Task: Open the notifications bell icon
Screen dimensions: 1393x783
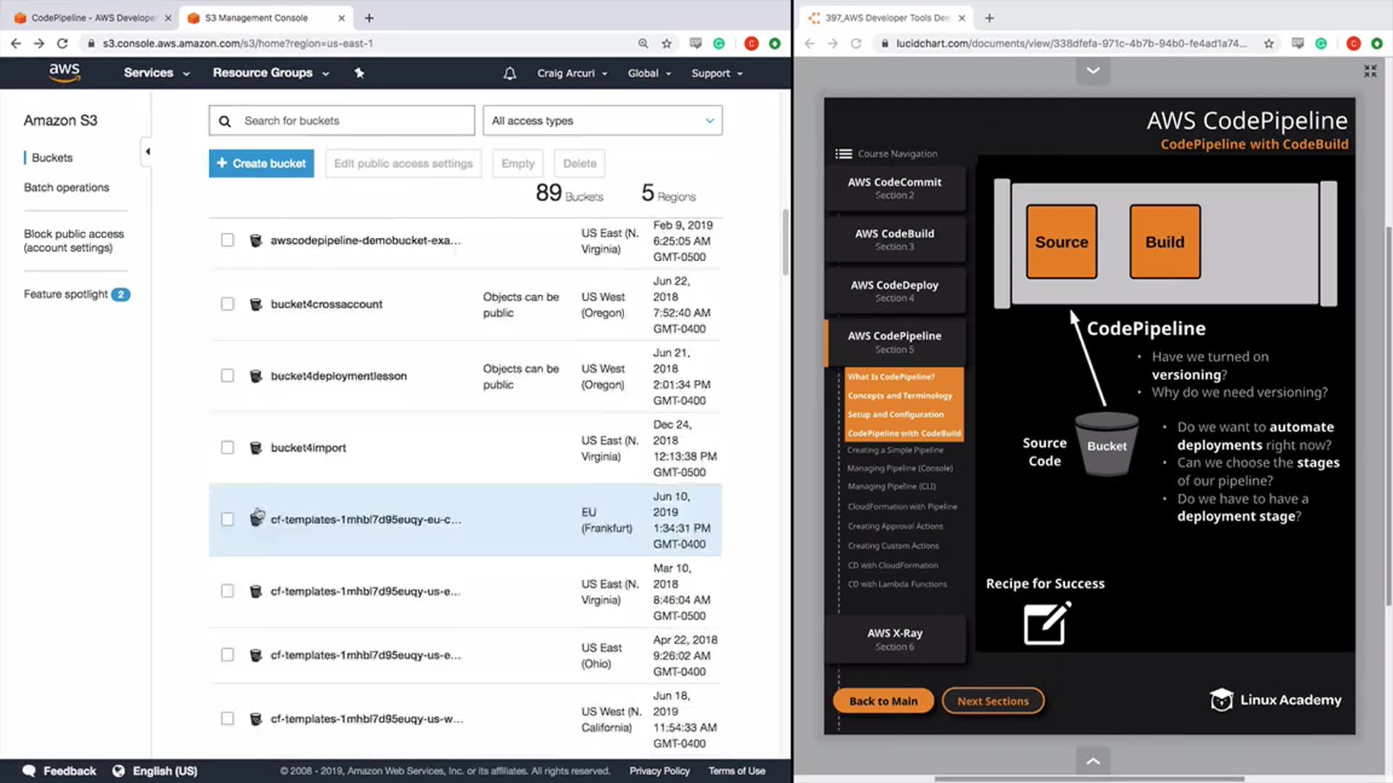Action: 509,73
